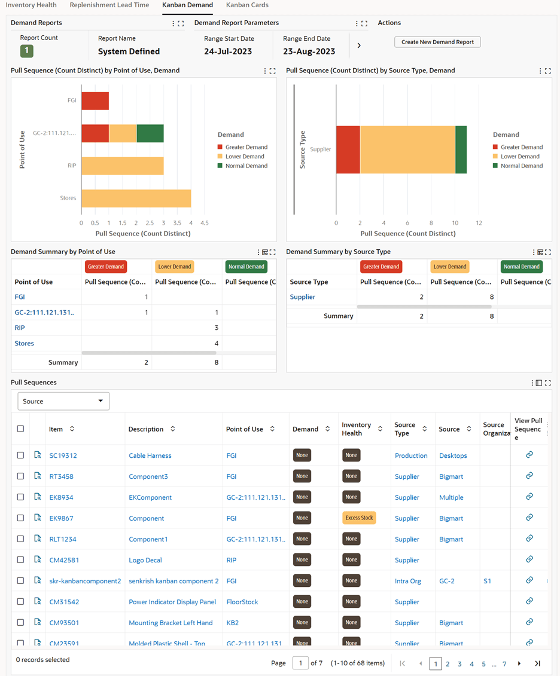The image size is (560, 676).
Task: Maximize Pull Sequence by Source Type chart
Action: pyautogui.click(x=547, y=71)
